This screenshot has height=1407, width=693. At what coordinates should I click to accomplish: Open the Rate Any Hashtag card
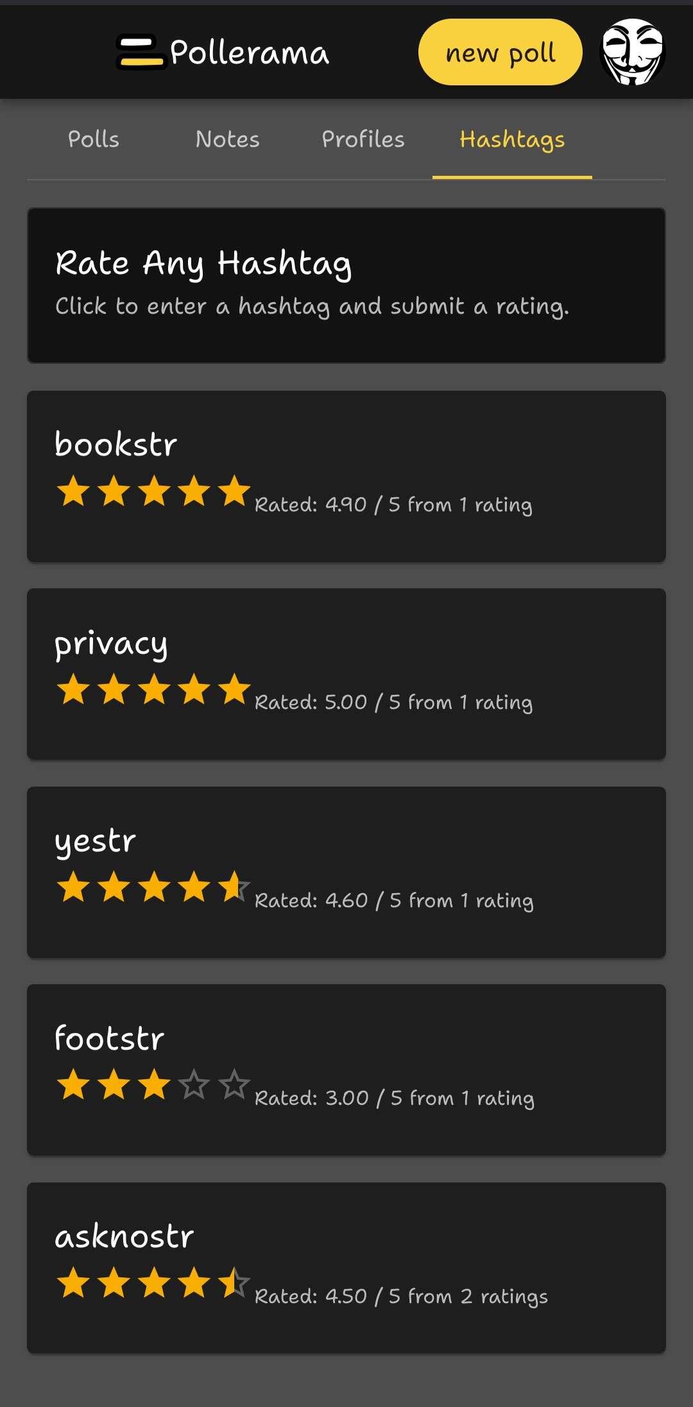point(346,286)
